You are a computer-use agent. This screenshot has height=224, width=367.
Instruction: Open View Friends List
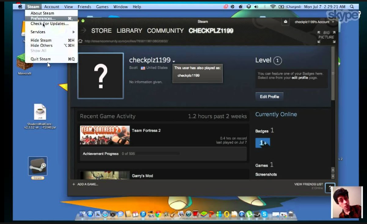click(308, 184)
